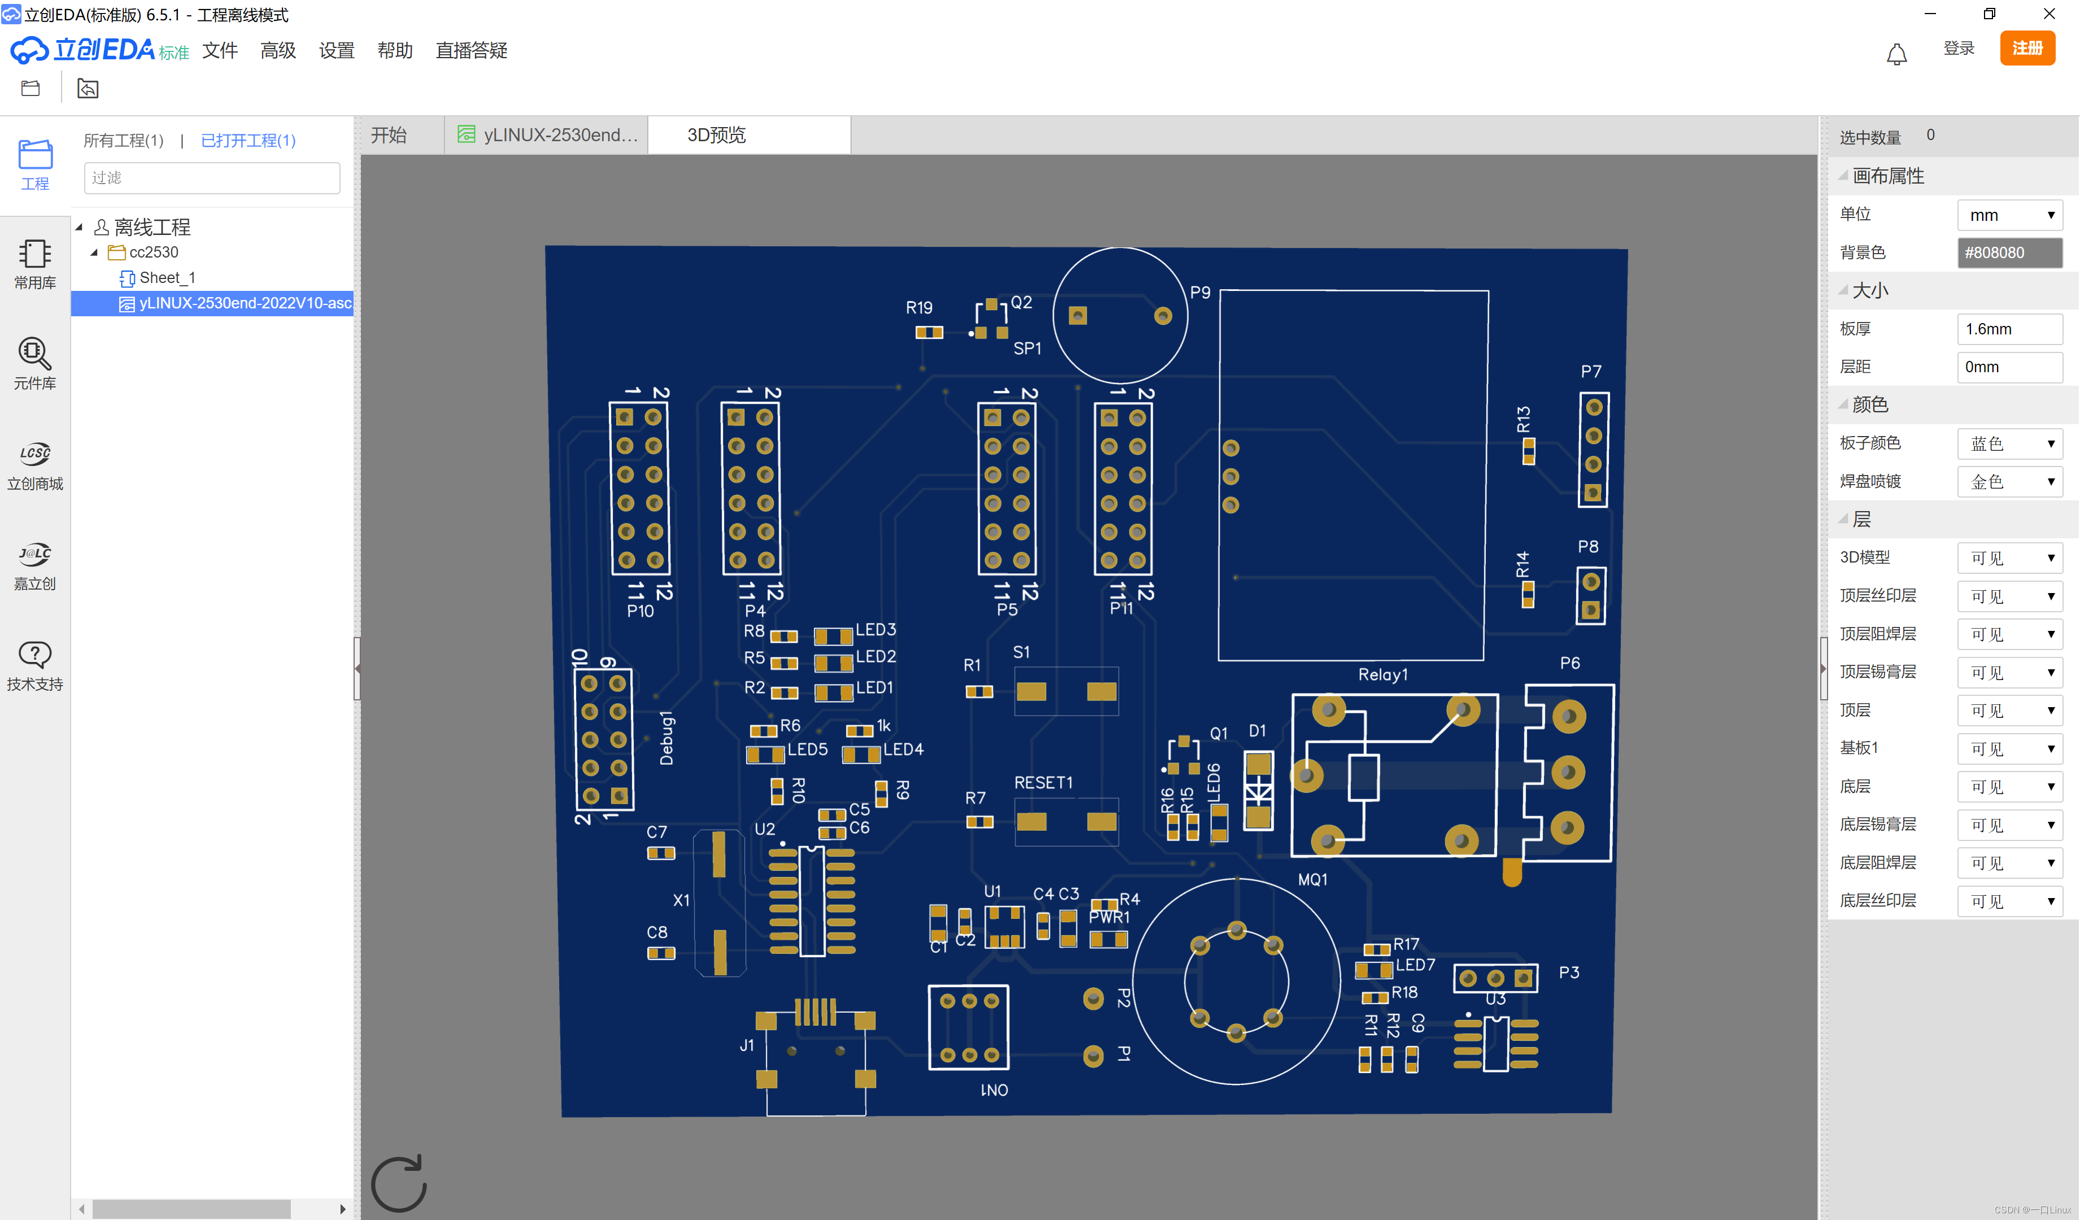The image size is (2080, 1220).
Task: Open the 技术支持 support icon
Action: pyautogui.click(x=34, y=665)
